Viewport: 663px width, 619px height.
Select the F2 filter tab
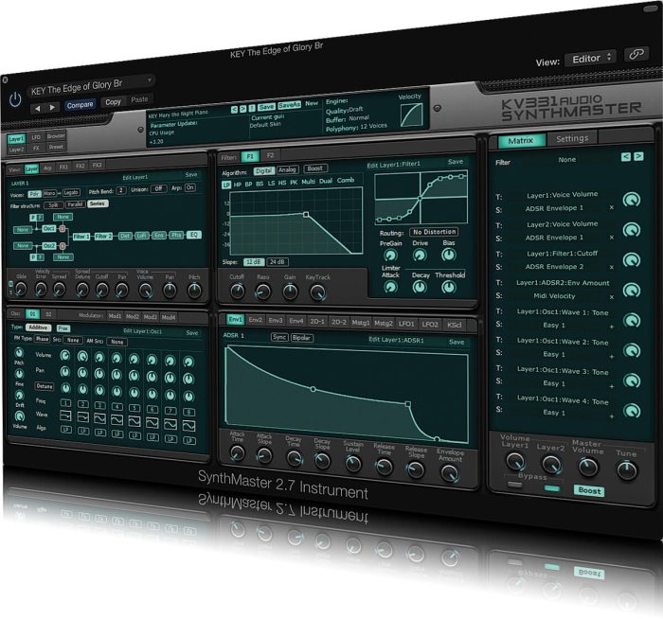point(270,155)
